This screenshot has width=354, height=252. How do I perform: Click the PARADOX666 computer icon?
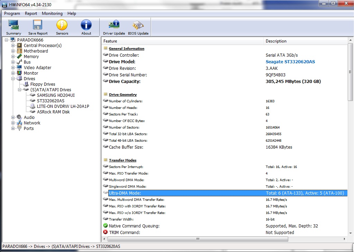[x=13, y=40]
